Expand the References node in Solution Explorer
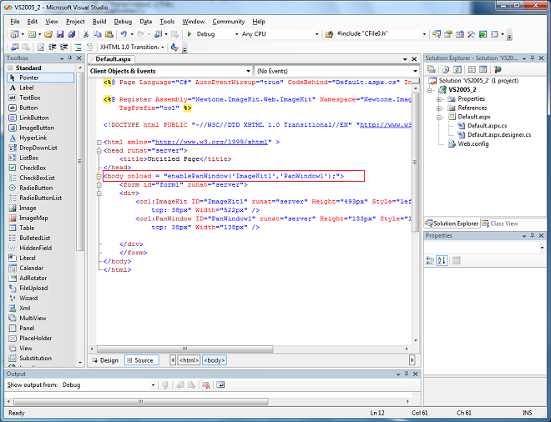This screenshot has width=551, height=422. pos(439,108)
